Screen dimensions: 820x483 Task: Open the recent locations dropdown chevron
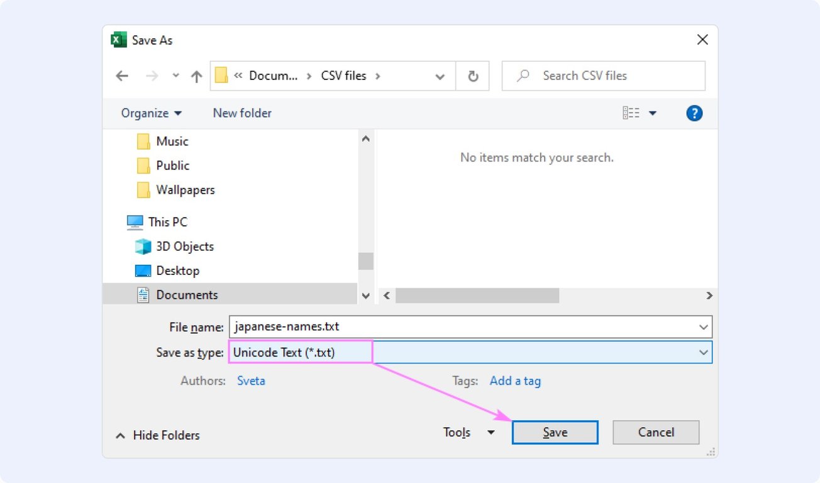[x=176, y=75]
